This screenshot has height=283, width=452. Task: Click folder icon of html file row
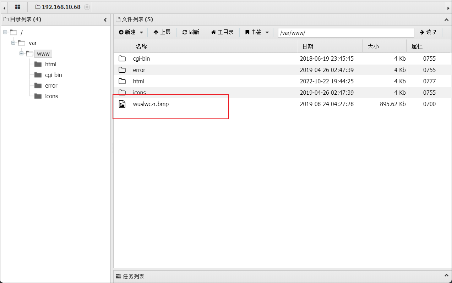tap(122, 81)
